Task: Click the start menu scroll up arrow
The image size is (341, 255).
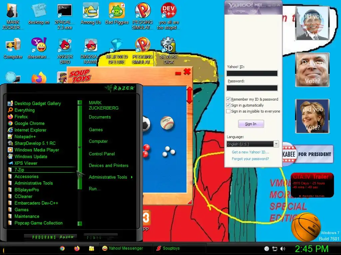Action: (x=80, y=102)
